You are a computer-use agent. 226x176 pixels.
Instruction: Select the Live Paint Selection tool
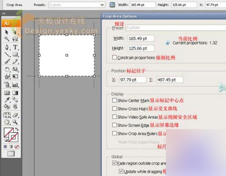click(x=15, y=107)
